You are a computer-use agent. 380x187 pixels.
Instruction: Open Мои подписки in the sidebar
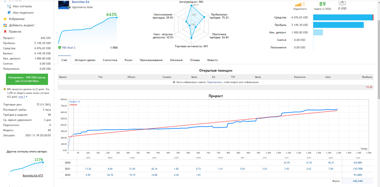click(23, 13)
